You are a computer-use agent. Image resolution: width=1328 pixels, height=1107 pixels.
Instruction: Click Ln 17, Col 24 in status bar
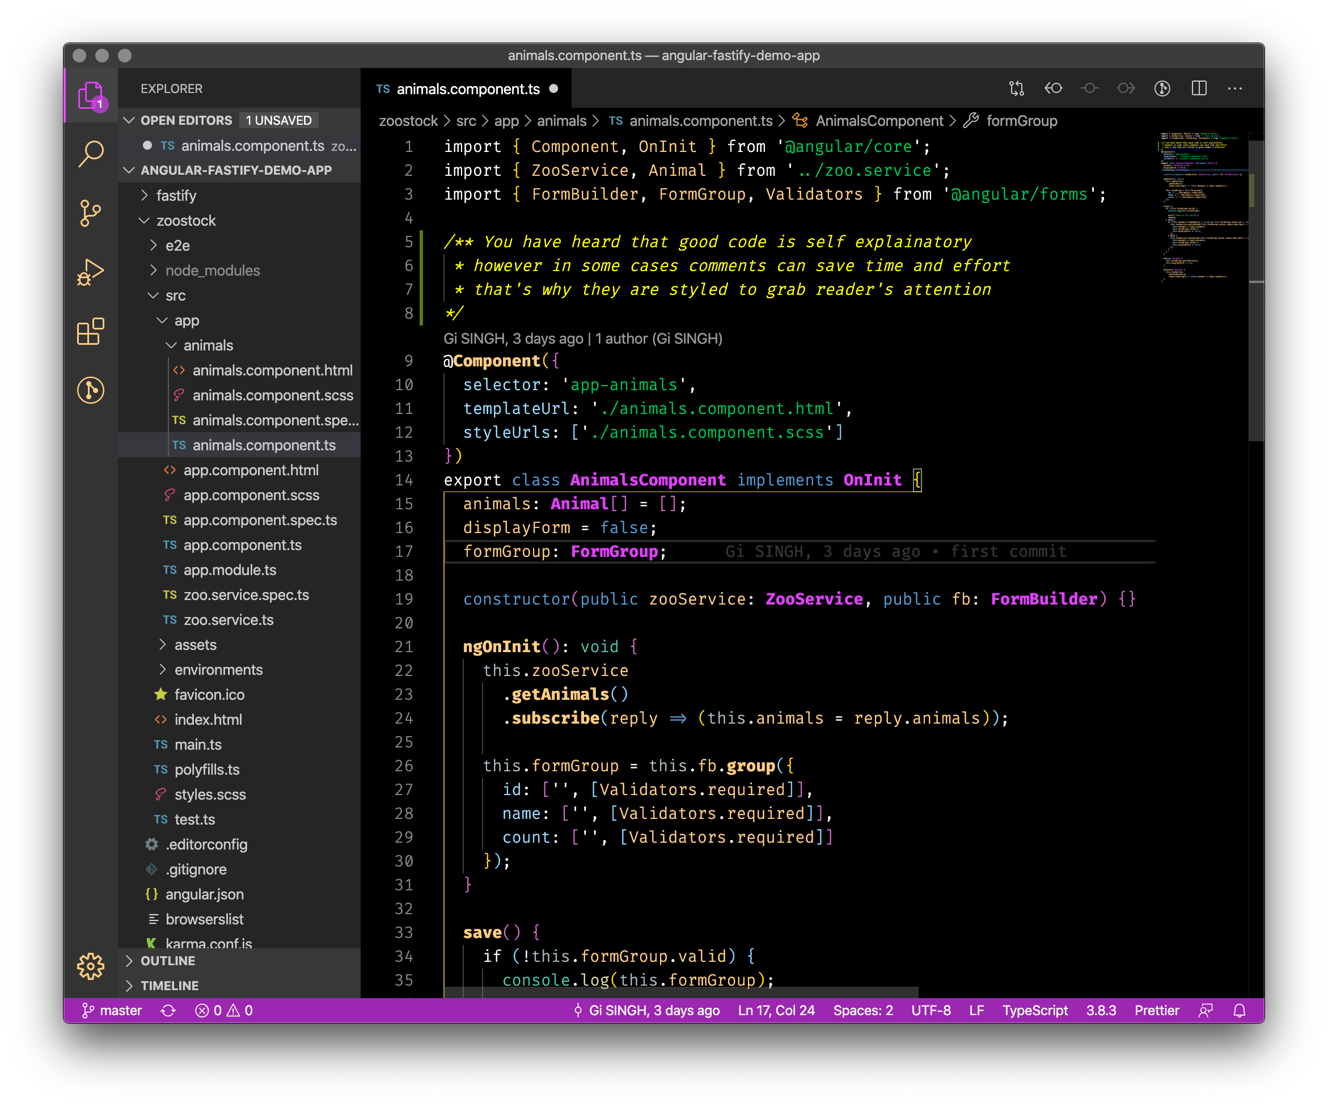click(776, 1010)
